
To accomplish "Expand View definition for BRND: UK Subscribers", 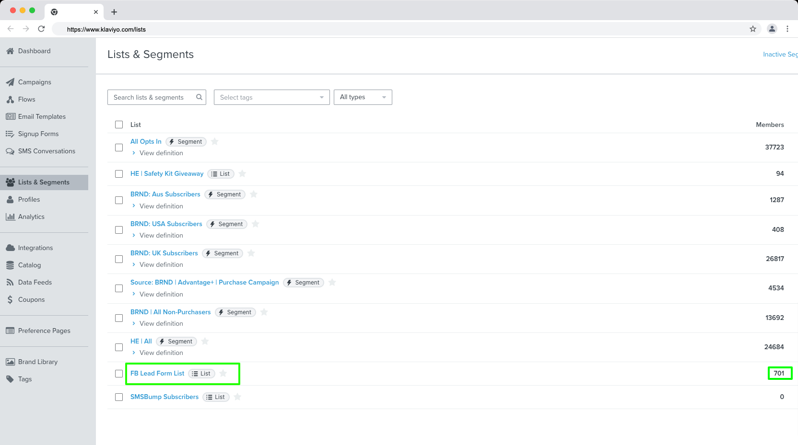I will pyautogui.click(x=157, y=265).
